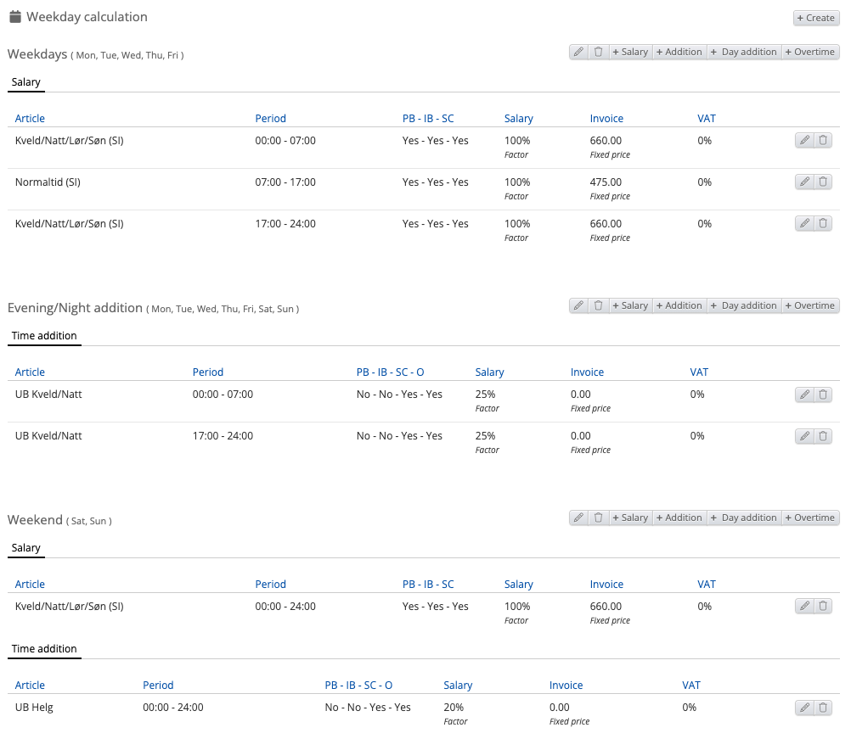This screenshot has width=851, height=750.
Task: Edit UB Kveld/Natt 00:00 - 07:00 row
Action: (x=803, y=395)
